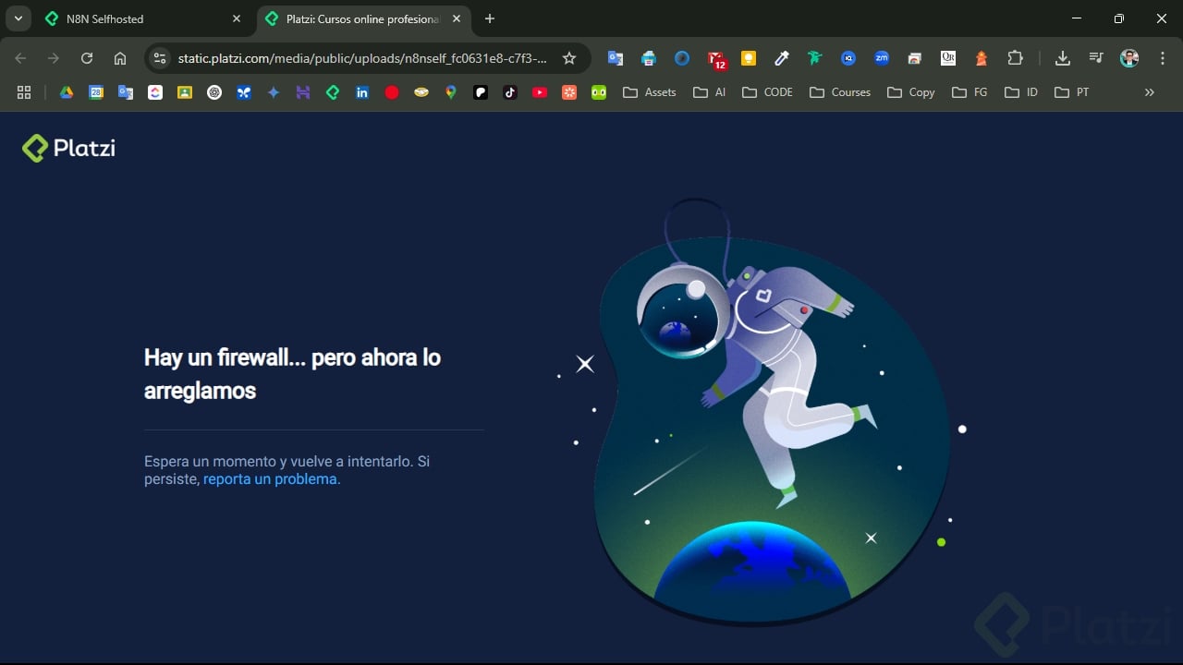Select the Platzi: Cursos online tab

click(x=361, y=18)
